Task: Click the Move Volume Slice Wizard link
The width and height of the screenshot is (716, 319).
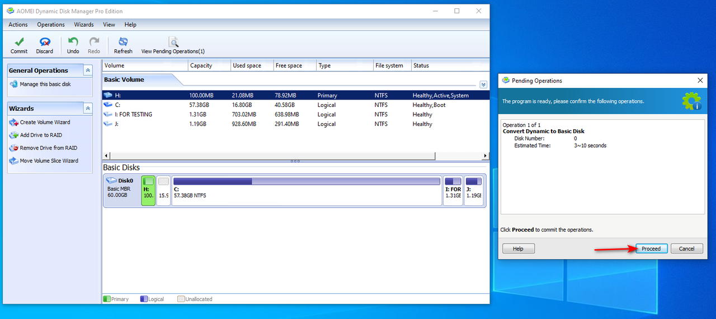Action: pos(49,161)
